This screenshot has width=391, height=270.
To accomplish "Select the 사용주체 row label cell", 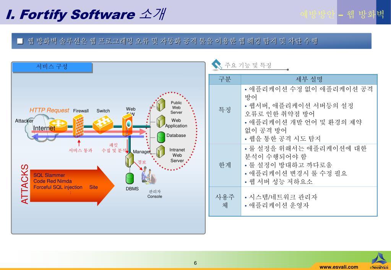I will pos(225,201).
